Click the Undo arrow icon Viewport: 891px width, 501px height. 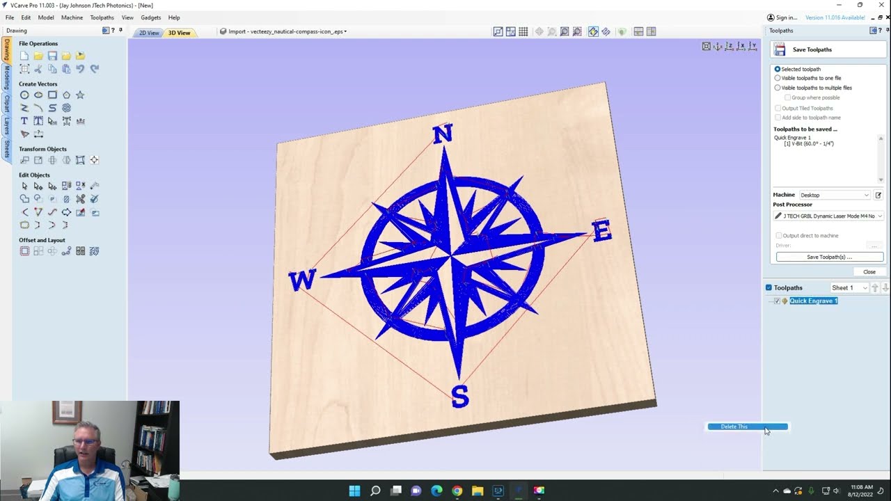click(x=80, y=69)
